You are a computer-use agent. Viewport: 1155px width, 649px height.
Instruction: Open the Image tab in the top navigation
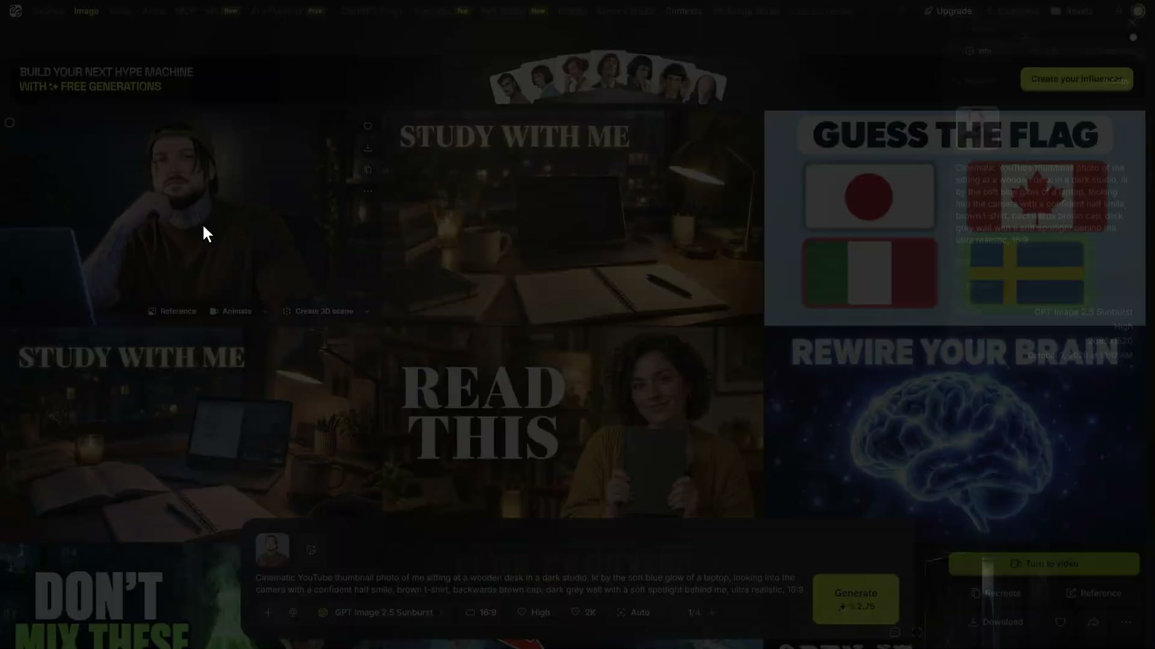click(86, 11)
